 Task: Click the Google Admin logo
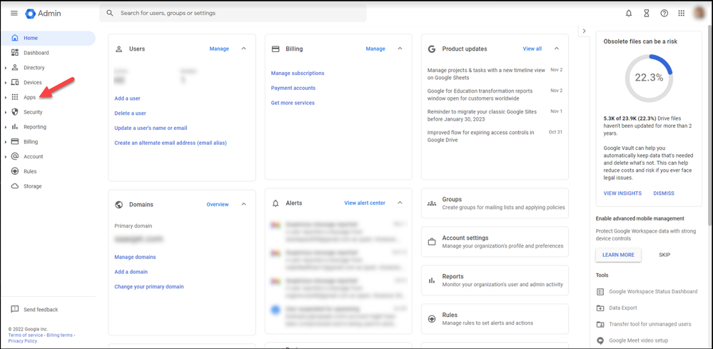pos(44,13)
